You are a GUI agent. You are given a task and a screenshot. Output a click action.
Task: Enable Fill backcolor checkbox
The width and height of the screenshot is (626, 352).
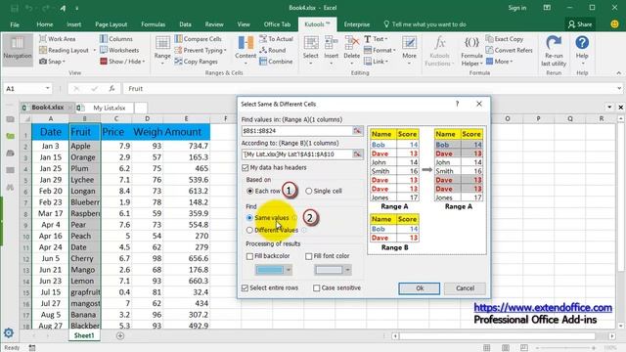(x=250, y=256)
